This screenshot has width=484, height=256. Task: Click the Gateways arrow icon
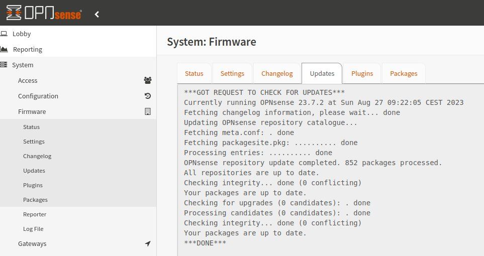click(148, 243)
